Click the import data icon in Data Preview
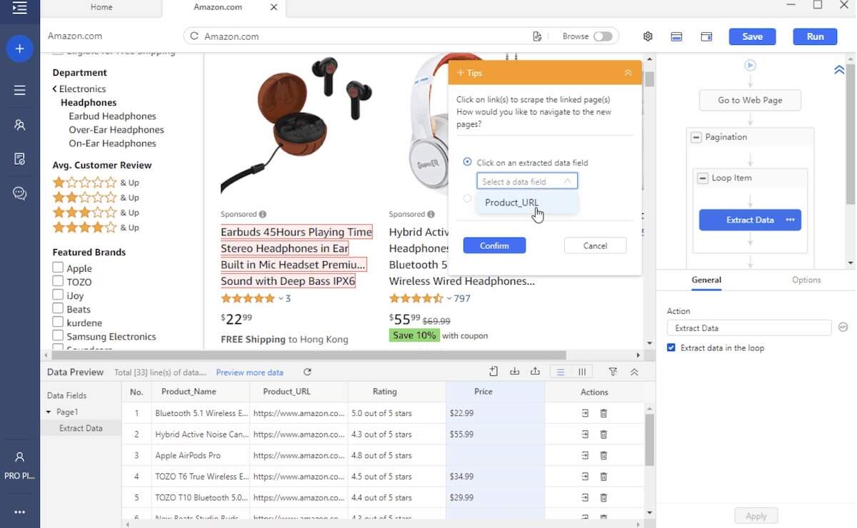Viewport: 857px width, 528px height. click(x=514, y=372)
